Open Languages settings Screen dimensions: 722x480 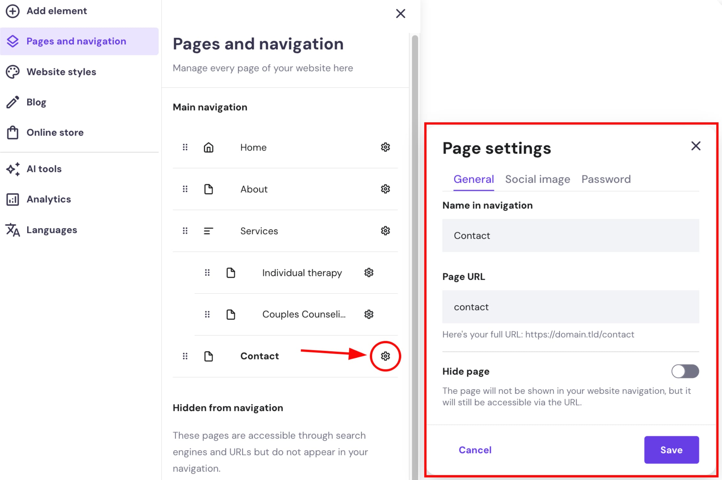pyautogui.click(x=52, y=230)
